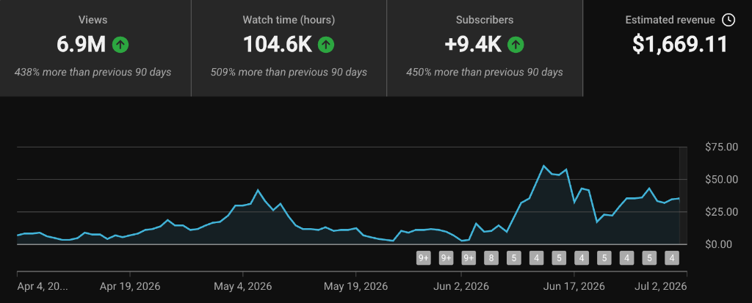
Task: Select the Estimated revenue tab
Action: pos(668,48)
